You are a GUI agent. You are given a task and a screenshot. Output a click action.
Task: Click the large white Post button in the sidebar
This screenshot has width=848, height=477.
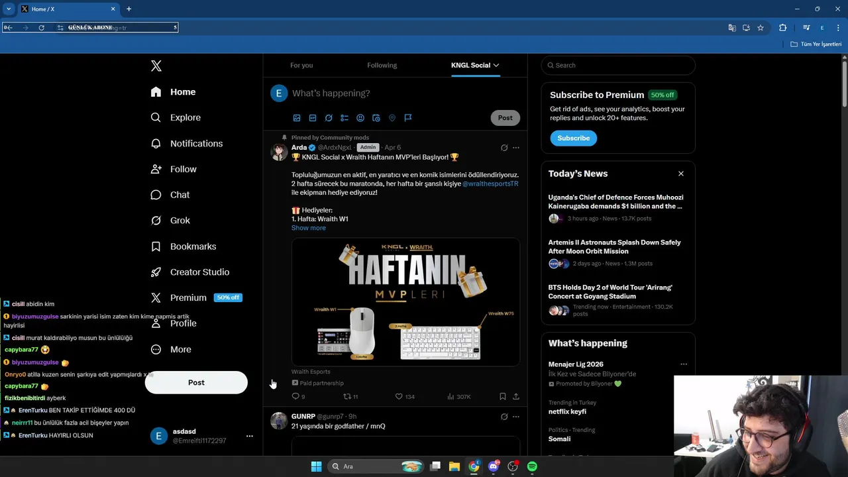(x=196, y=382)
